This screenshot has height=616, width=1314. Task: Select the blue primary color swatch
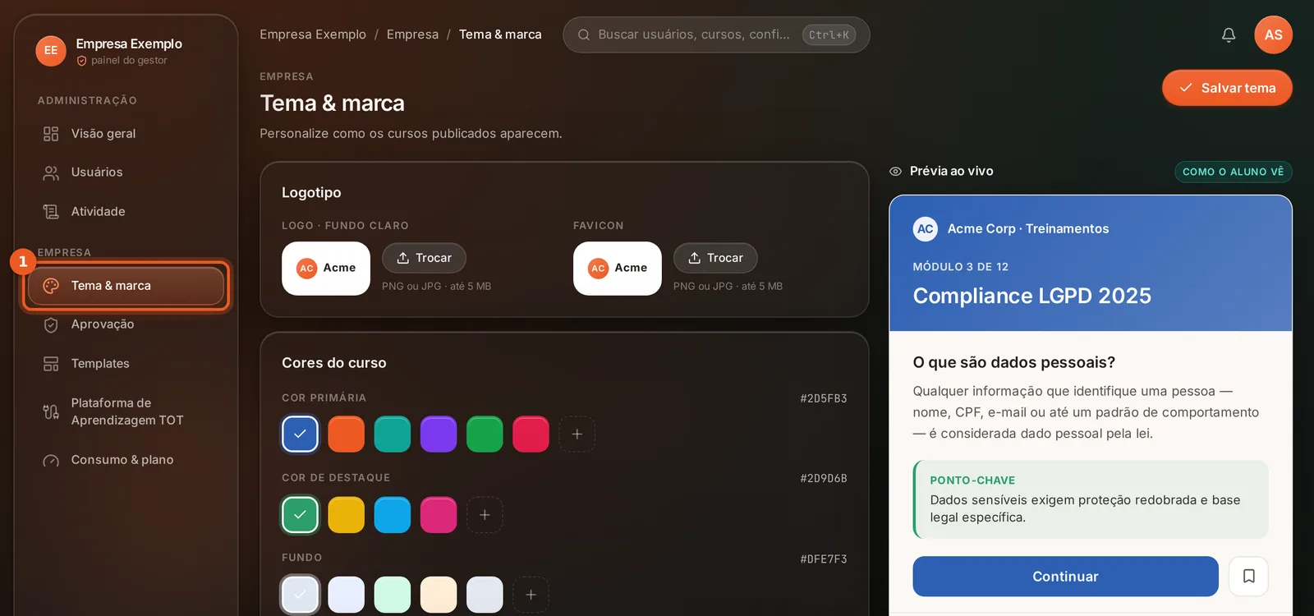point(300,434)
